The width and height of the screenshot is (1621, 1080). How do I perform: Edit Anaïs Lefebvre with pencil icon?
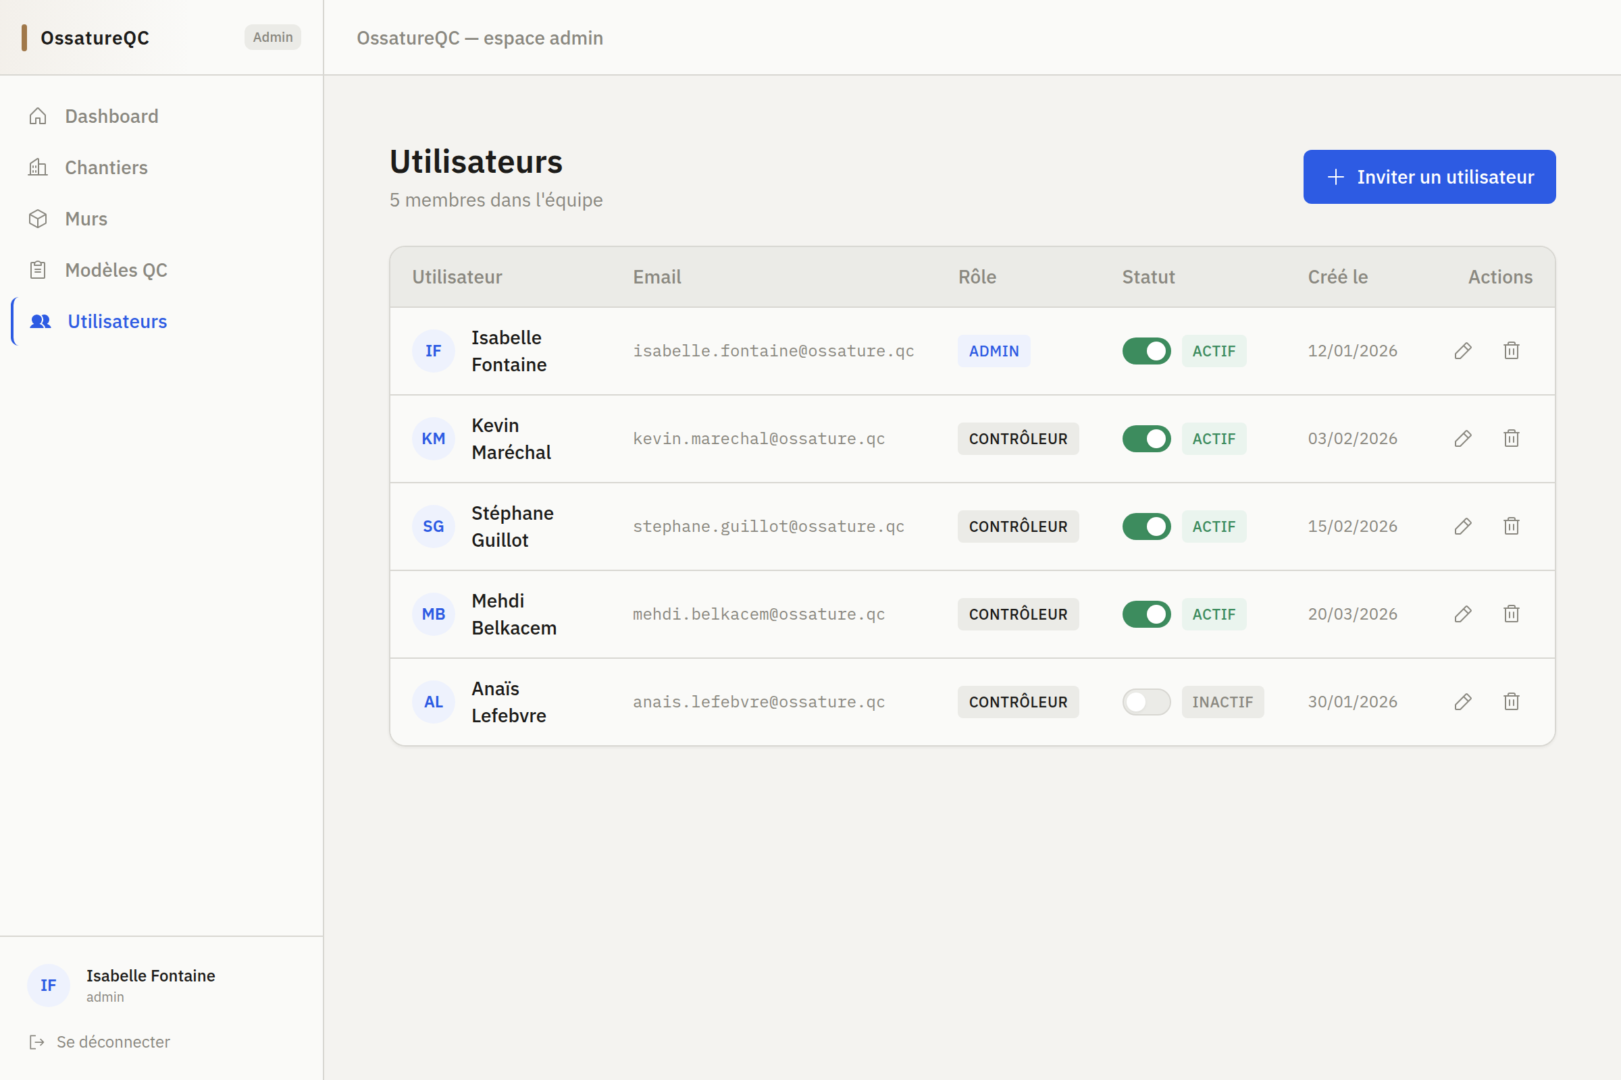click(1462, 701)
